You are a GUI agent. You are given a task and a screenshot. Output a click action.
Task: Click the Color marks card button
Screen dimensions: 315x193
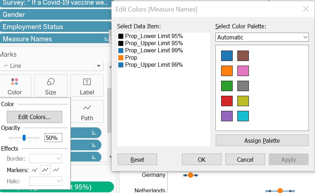tap(15, 85)
